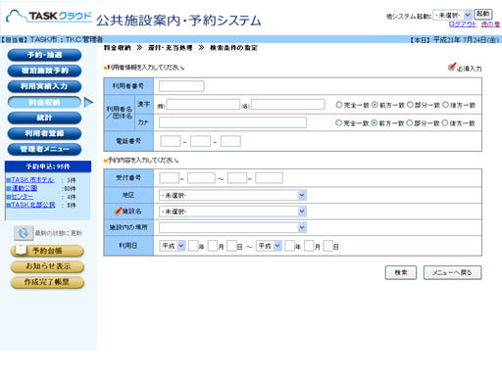Image resolution: width=502 pixels, height=376 pixels.
Task: Open the 料金収納 menu
Action: pos(44,102)
